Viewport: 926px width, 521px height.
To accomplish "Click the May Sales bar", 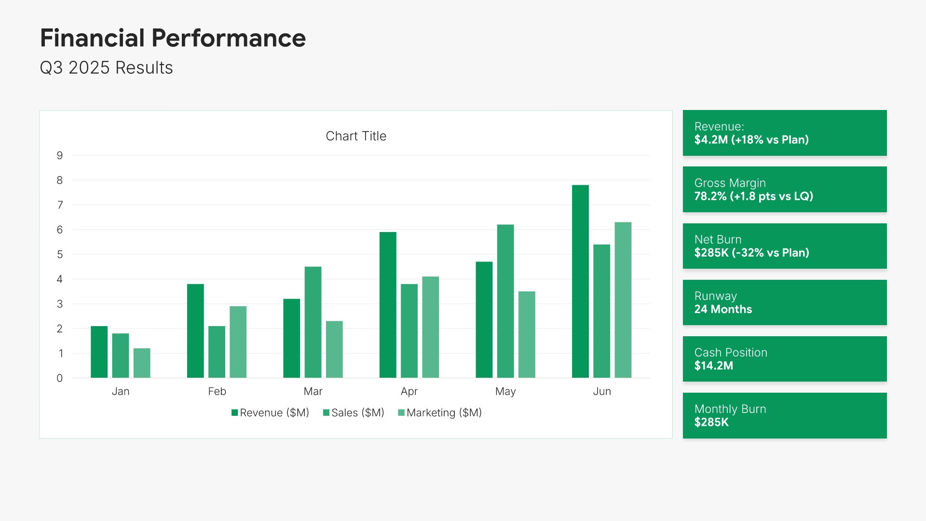I will click(x=505, y=301).
